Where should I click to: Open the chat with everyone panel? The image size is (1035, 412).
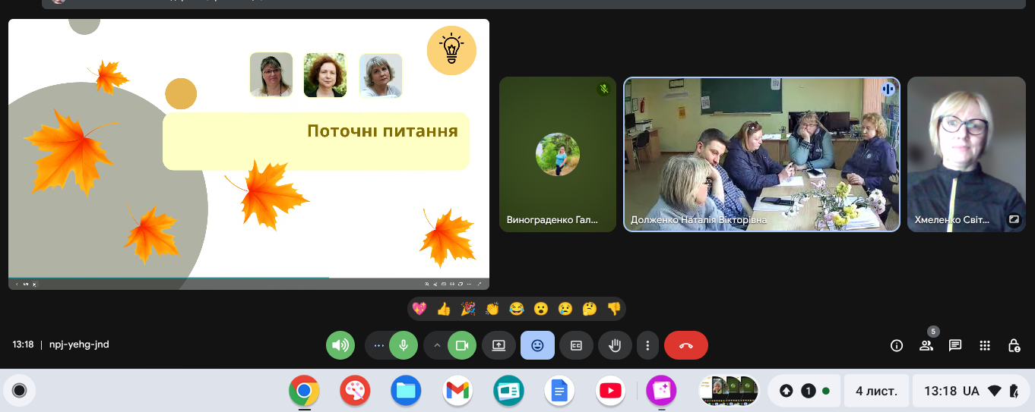tap(955, 346)
